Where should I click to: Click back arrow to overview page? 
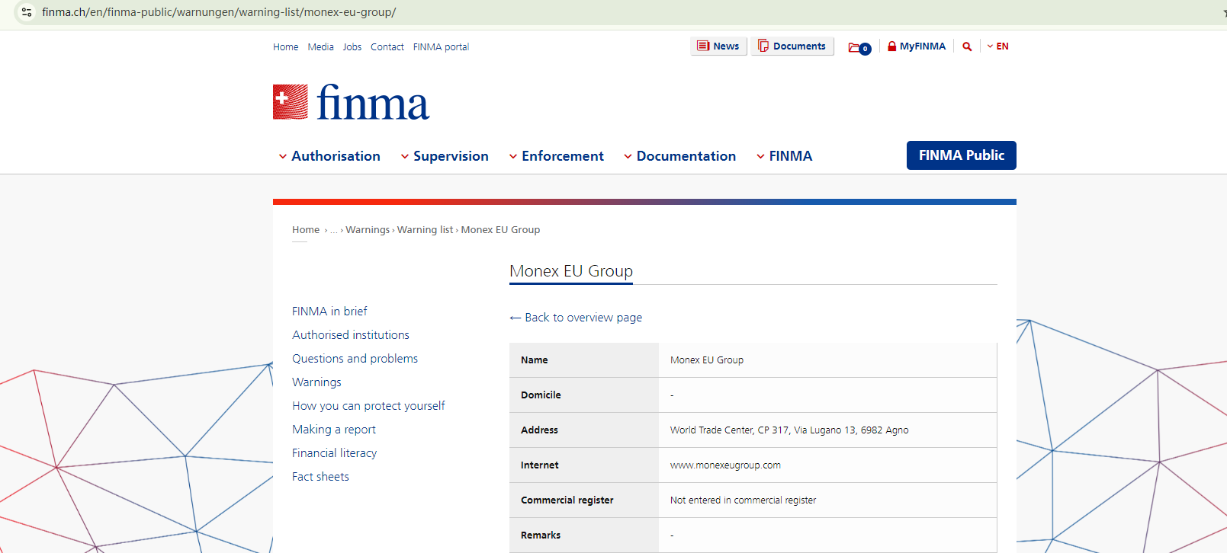point(516,318)
